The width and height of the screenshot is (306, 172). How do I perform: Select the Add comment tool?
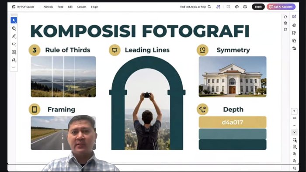(x=14, y=28)
